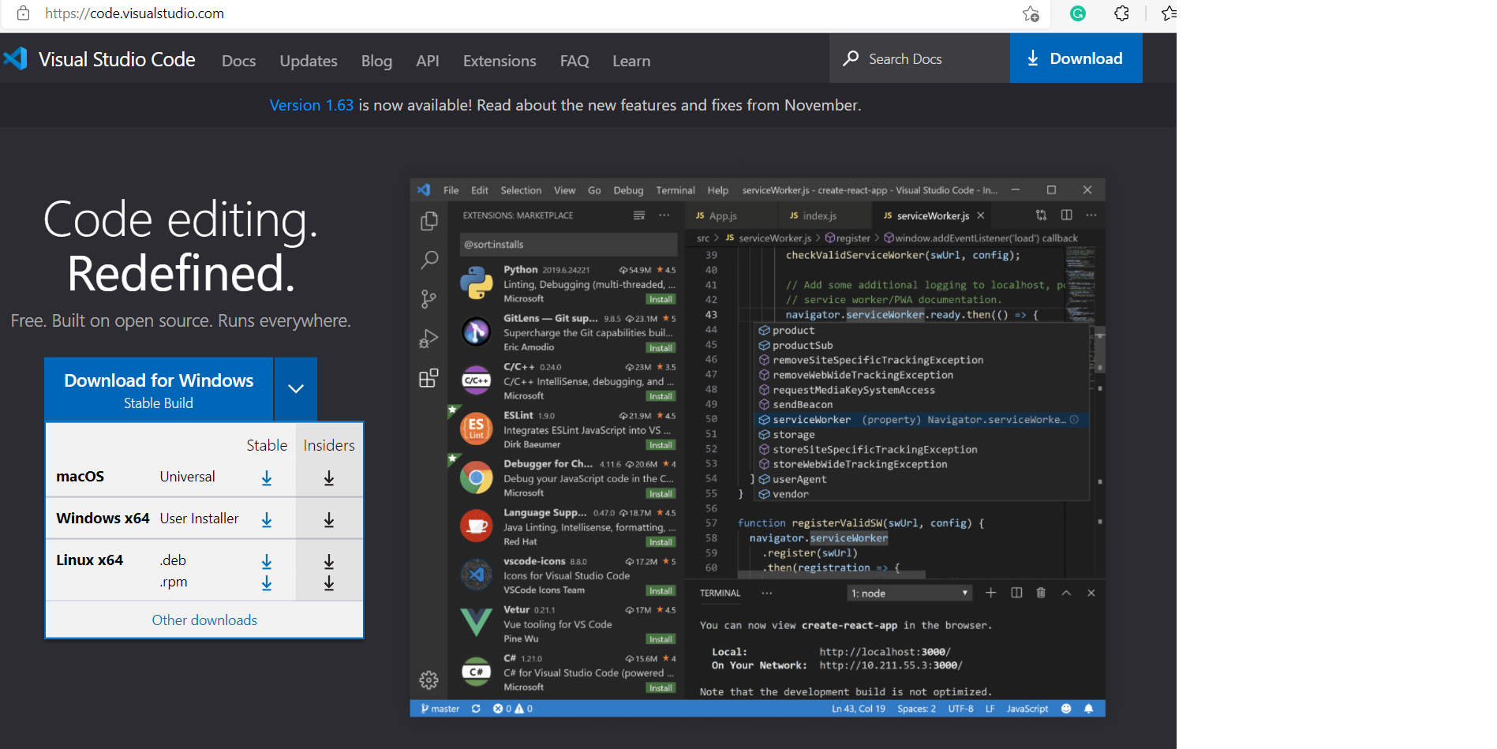Screen dimensions: 1497x749
Task: Open the Manage gear icon in activity bar
Action: pos(429,680)
